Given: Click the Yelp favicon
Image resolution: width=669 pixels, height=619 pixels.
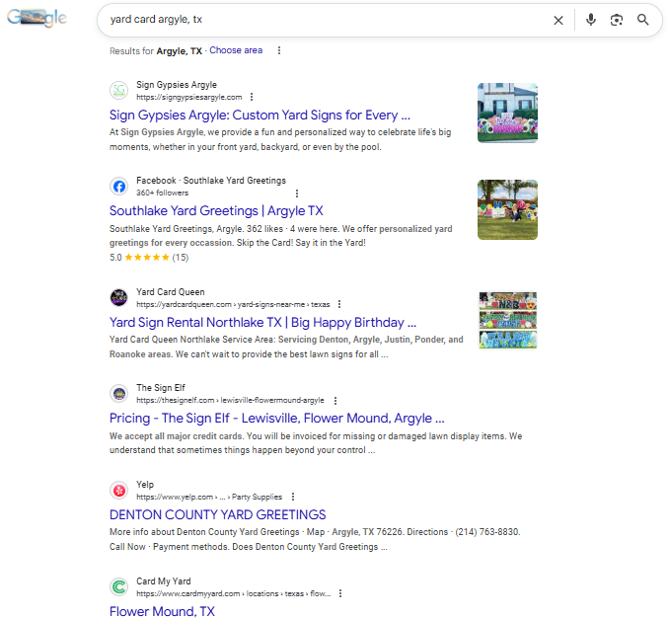Looking at the screenshot, I should click(x=119, y=490).
